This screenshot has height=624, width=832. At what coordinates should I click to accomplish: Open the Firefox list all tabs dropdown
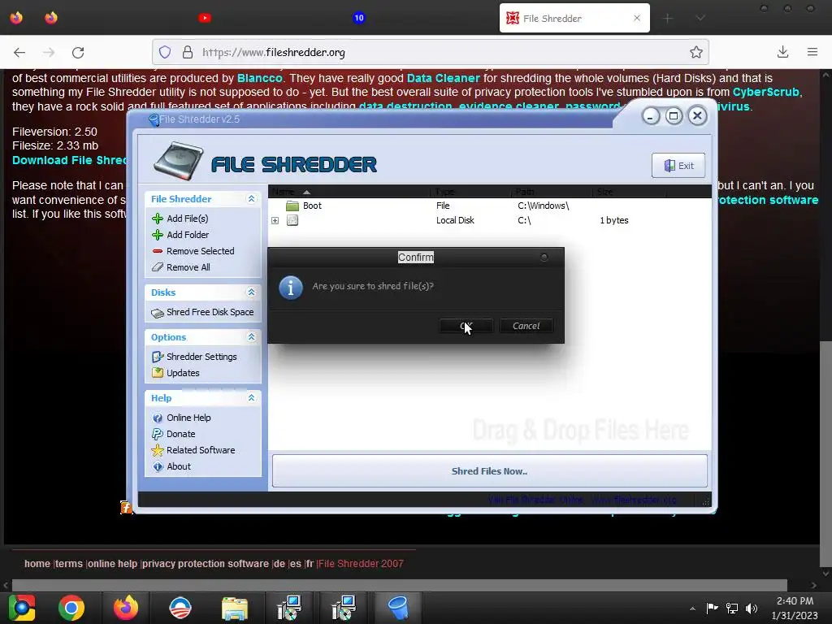pyautogui.click(x=700, y=18)
